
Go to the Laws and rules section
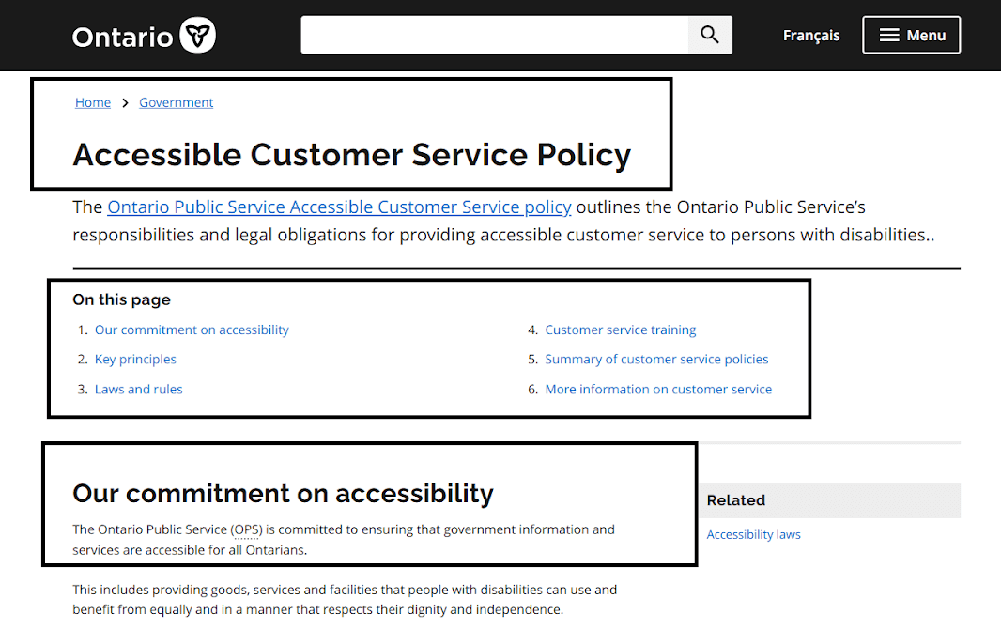point(138,389)
